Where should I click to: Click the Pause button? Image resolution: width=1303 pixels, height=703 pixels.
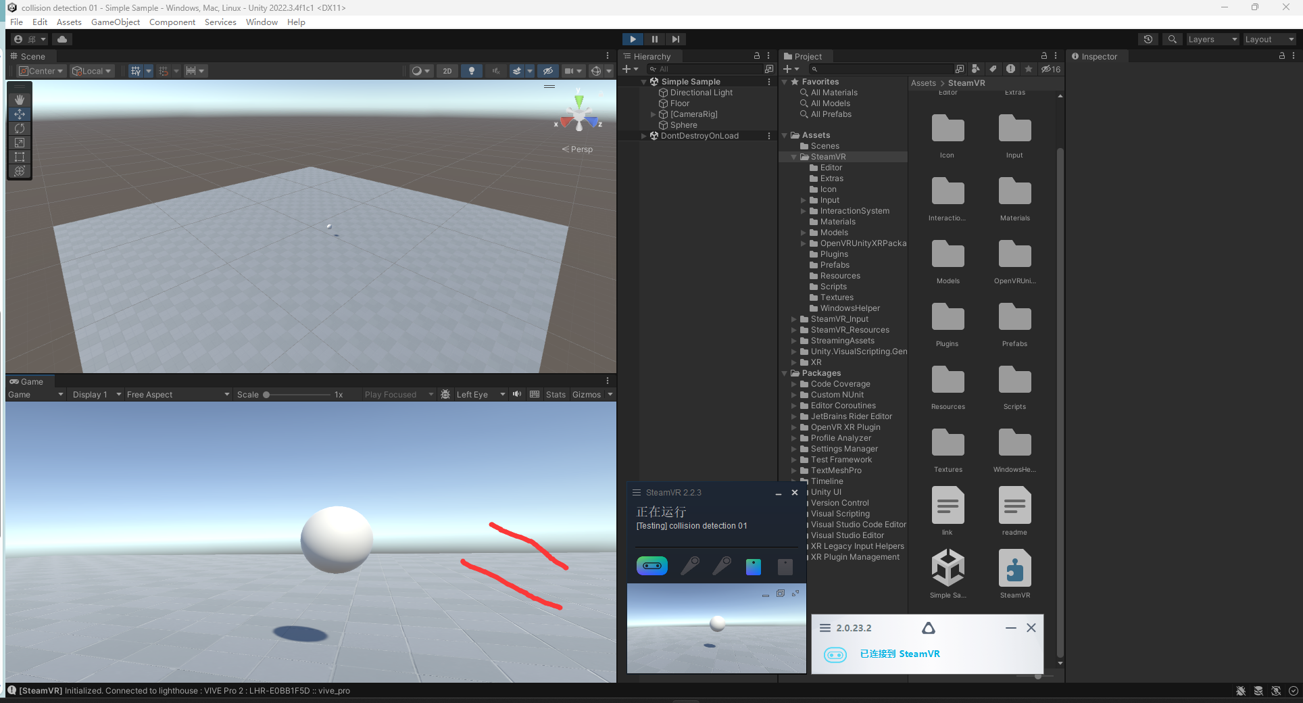coord(654,39)
